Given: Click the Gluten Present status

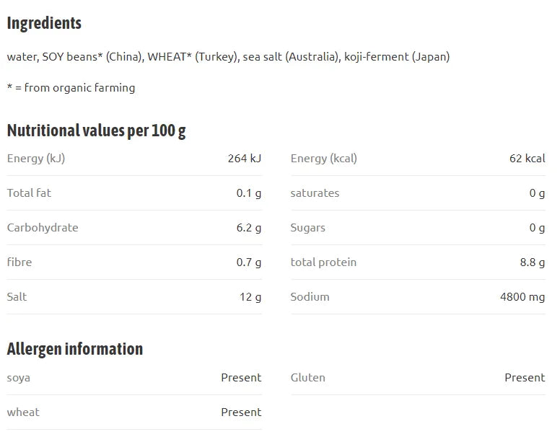Looking at the screenshot, I should pyautogui.click(x=525, y=378).
